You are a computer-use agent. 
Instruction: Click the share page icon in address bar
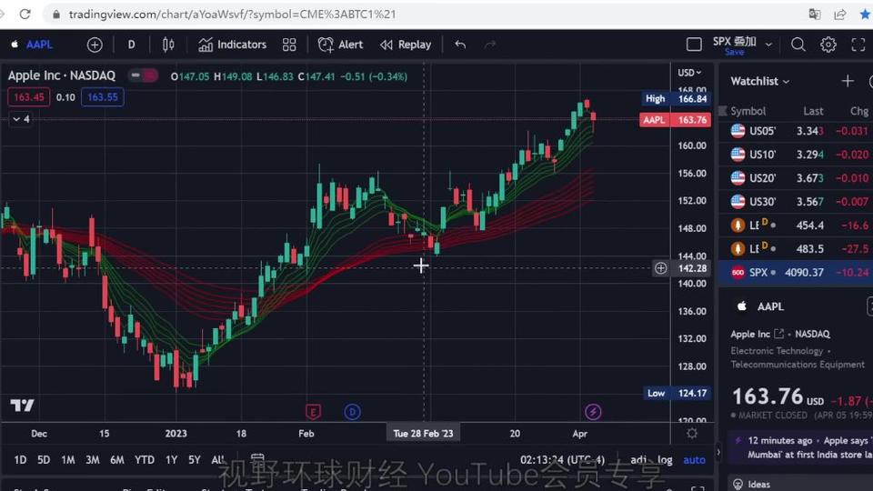pos(840,14)
